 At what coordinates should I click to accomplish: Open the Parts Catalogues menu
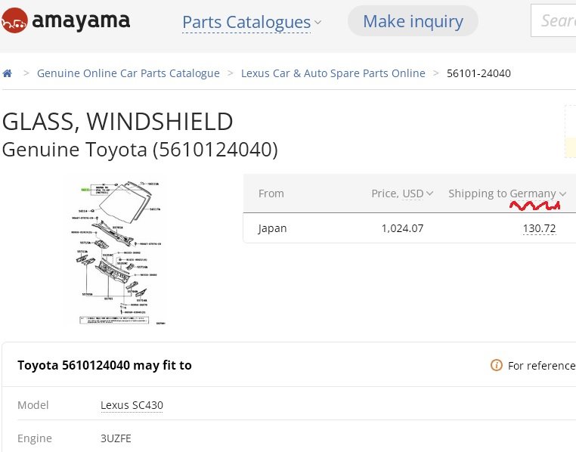(246, 22)
